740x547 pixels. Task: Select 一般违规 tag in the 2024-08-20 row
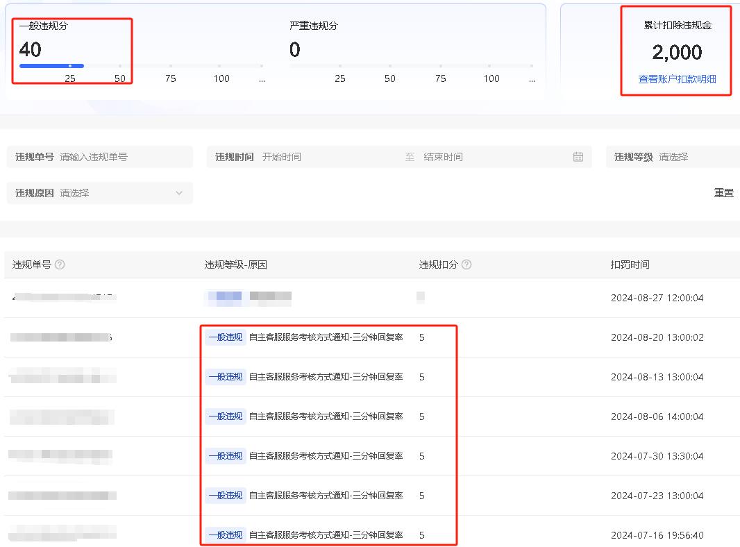pos(226,337)
